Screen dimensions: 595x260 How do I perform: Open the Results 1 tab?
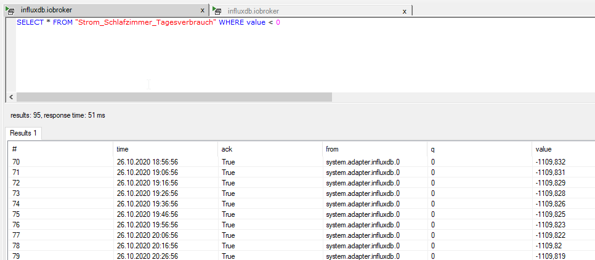23,133
